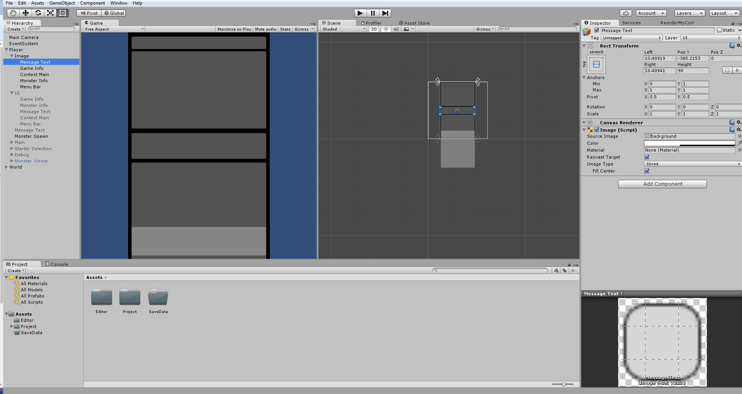Toggle scene audio icon in Scene view
Screen dimensions: 742x394
point(396,29)
